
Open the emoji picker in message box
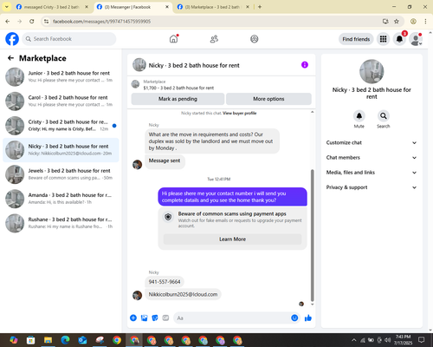pos(294,318)
